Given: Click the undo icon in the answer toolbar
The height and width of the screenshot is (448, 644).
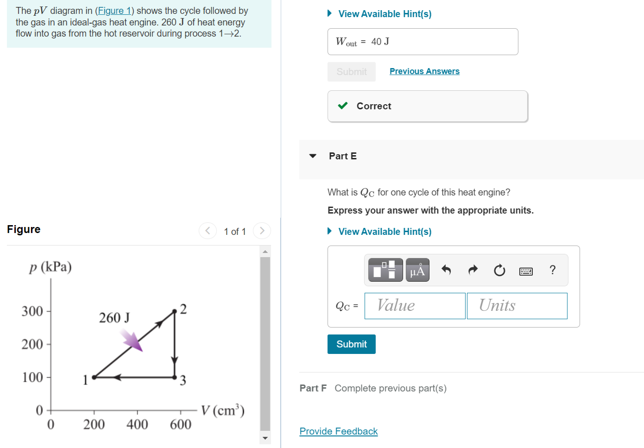Looking at the screenshot, I should [x=446, y=270].
